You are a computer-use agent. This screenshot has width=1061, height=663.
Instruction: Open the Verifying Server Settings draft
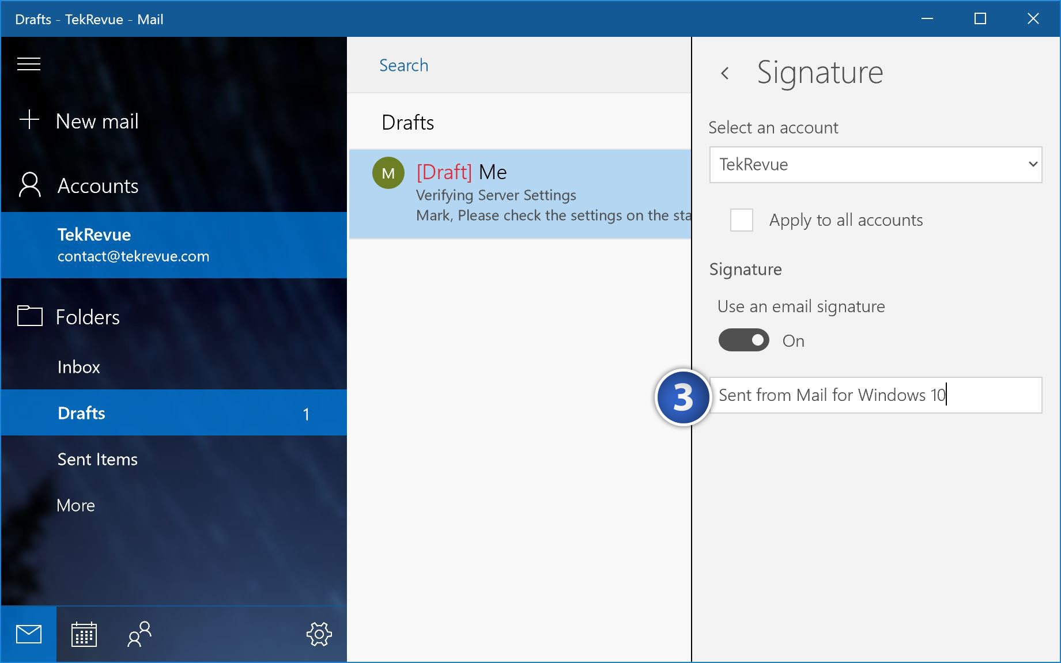520,194
